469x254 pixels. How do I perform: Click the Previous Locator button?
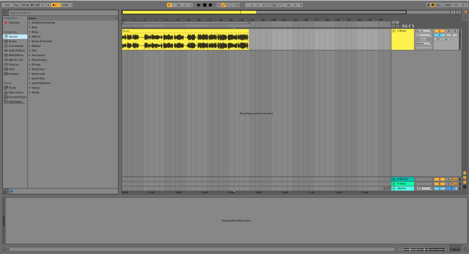click(x=393, y=26)
